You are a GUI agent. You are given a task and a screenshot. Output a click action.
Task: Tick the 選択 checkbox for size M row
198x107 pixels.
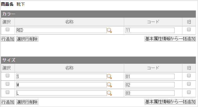(x=8, y=84)
